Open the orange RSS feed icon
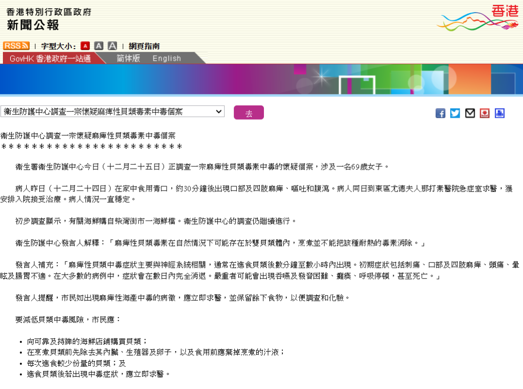This screenshot has width=523, height=389. click(x=16, y=46)
